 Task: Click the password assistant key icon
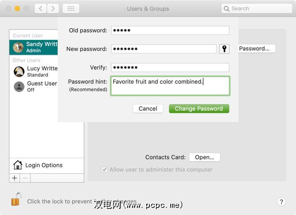[x=224, y=49]
